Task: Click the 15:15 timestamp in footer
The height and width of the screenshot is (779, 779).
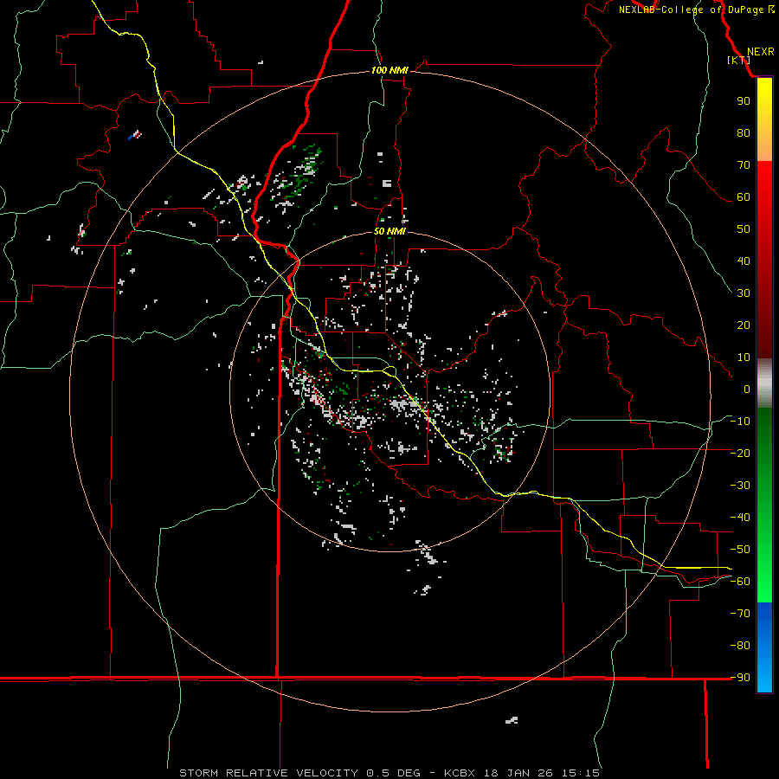Action: point(581,773)
